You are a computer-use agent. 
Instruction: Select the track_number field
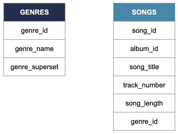coord(144,85)
